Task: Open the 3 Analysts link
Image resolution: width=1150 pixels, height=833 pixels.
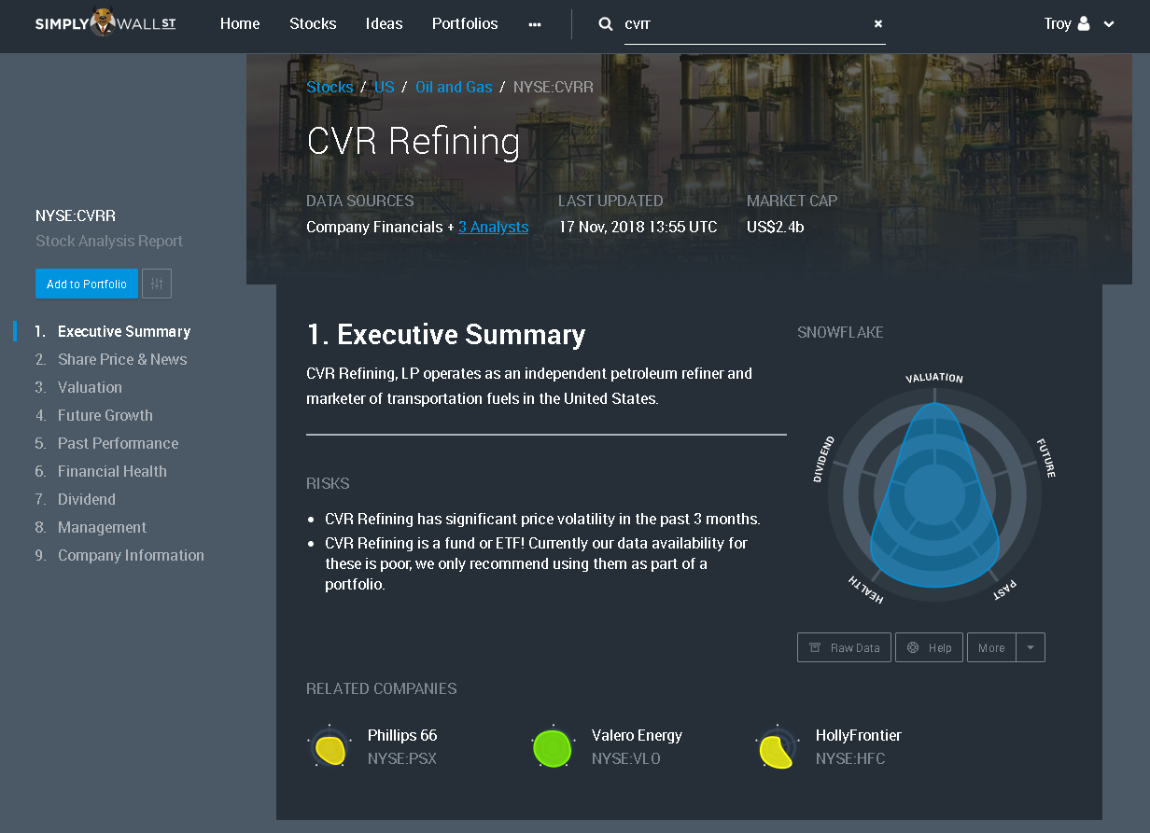Action: point(493,227)
